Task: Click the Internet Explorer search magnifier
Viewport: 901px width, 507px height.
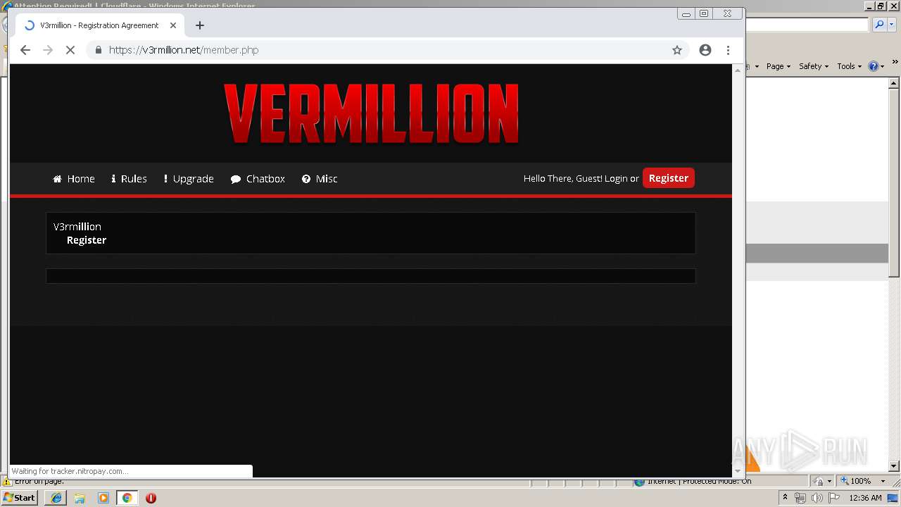Action: (878, 25)
